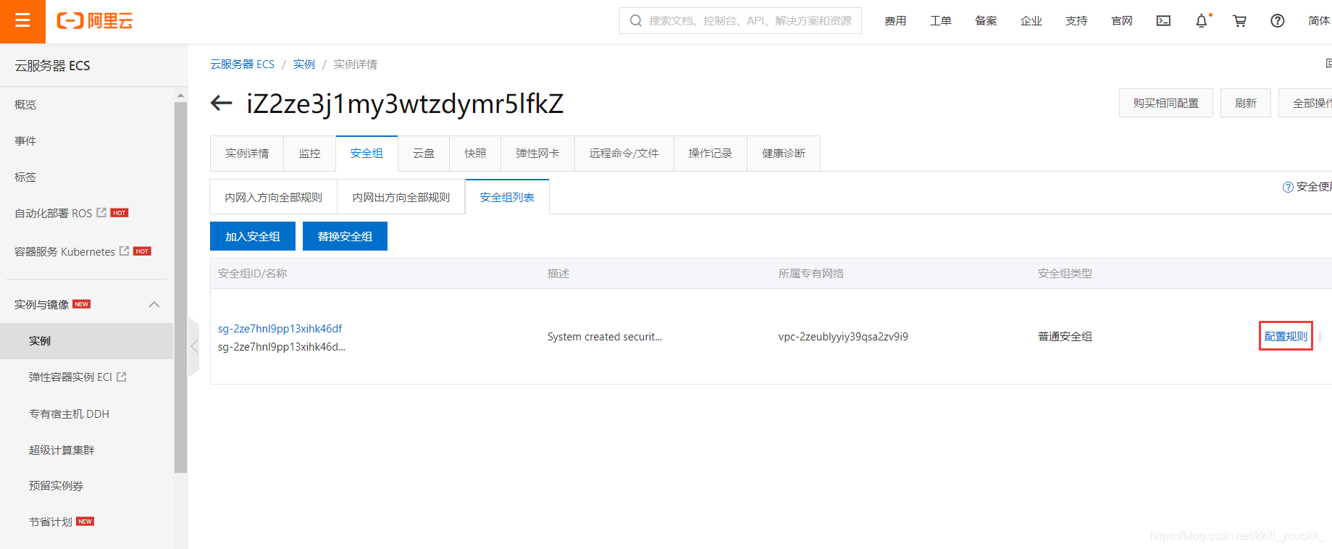Switch to the 远程命令/文件 tab
Screen dimensions: 1332x549
point(624,154)
